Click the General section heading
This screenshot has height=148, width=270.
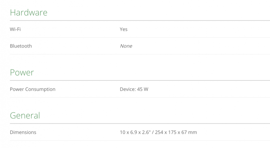(x=25, y=115)
